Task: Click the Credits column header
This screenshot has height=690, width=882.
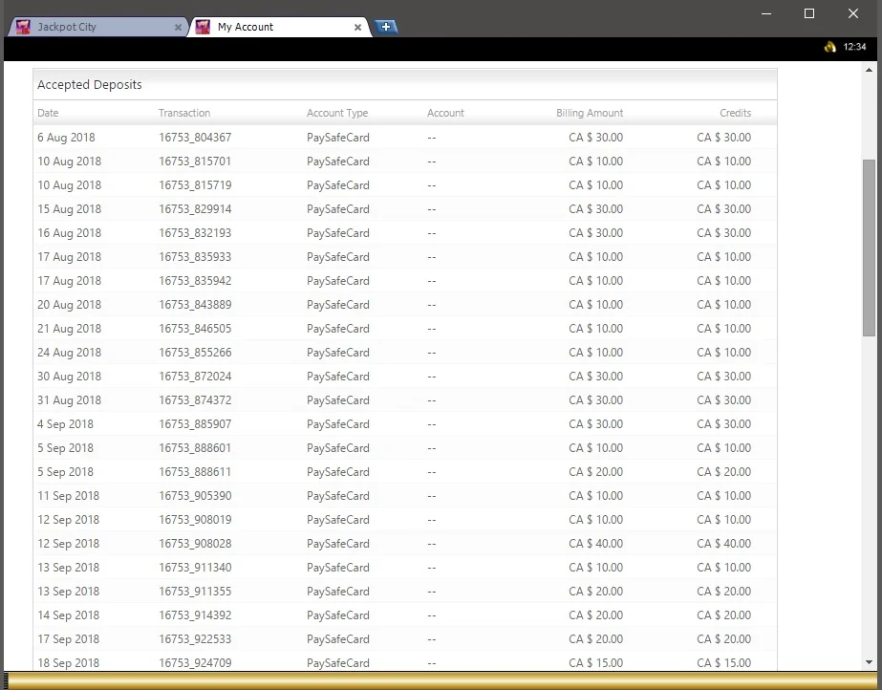Action: pyautogui.click(x=735, y=113)
